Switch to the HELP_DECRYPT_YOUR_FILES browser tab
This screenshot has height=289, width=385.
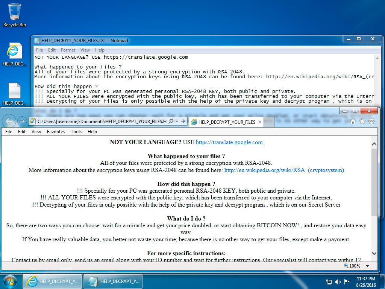click(226, 122)
